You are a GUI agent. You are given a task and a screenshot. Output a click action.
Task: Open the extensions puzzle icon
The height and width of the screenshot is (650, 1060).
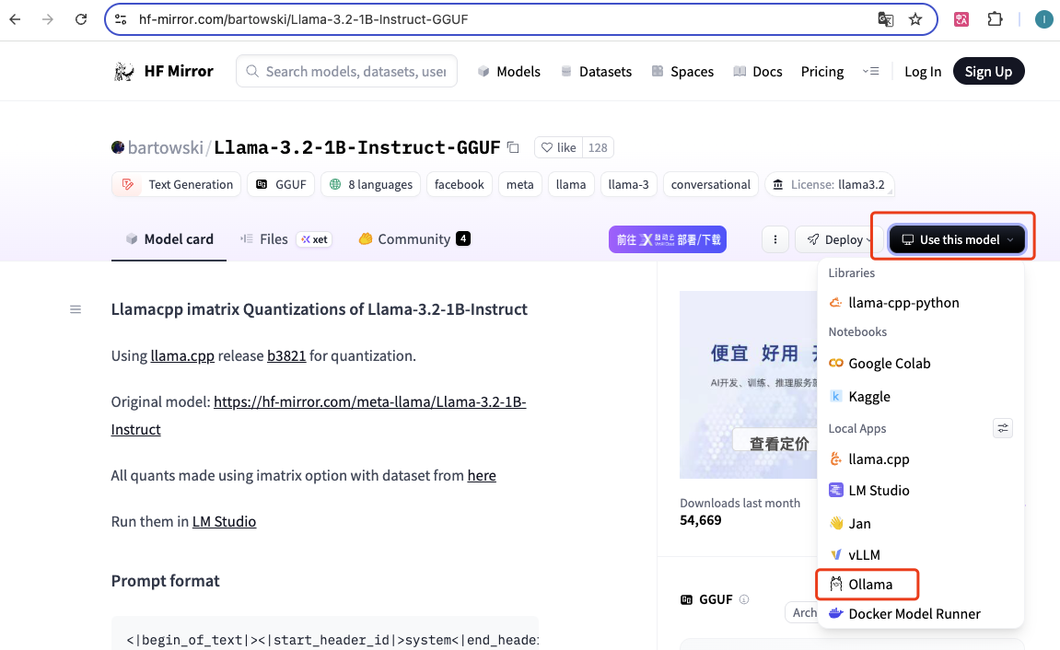pyautogui.click(x=996, y=19)
